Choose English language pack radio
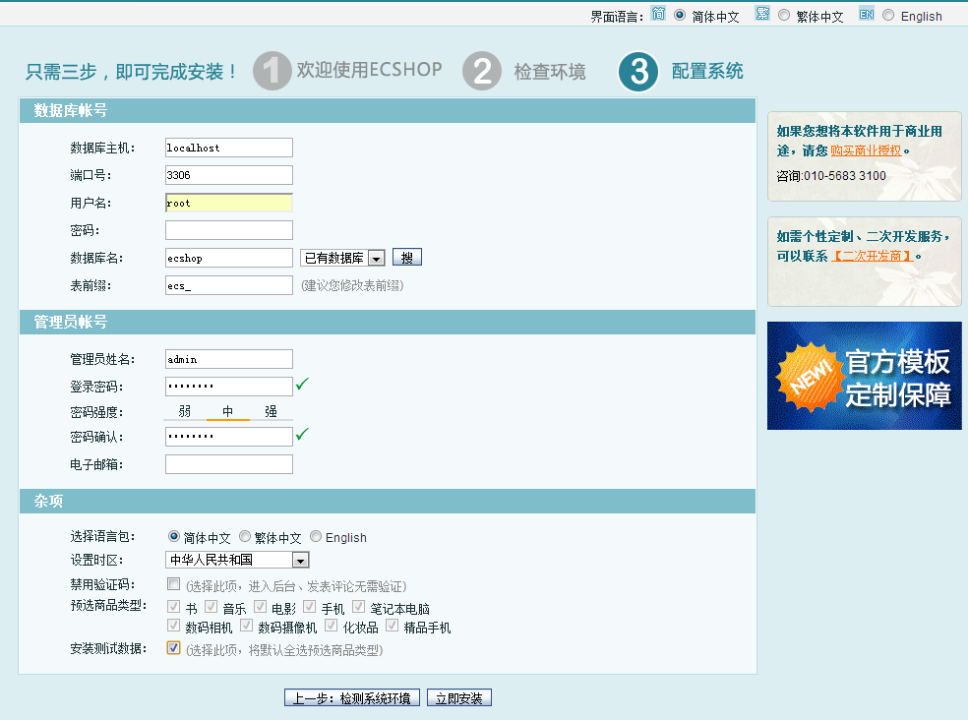Viewport: 968px width, 720px height. click(x=316, y=536)
